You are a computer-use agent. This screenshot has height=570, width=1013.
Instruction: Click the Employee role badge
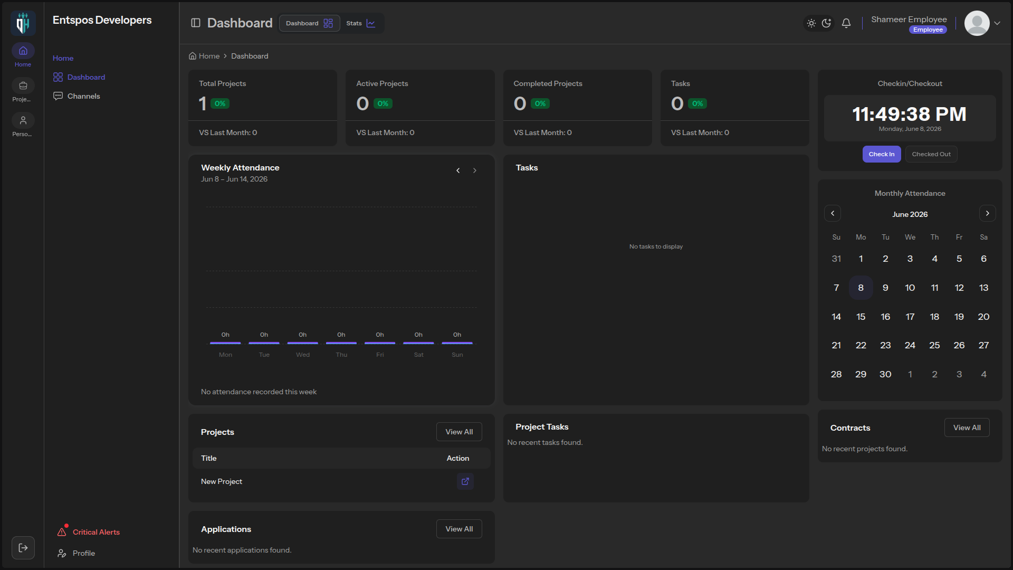[928, 30]
